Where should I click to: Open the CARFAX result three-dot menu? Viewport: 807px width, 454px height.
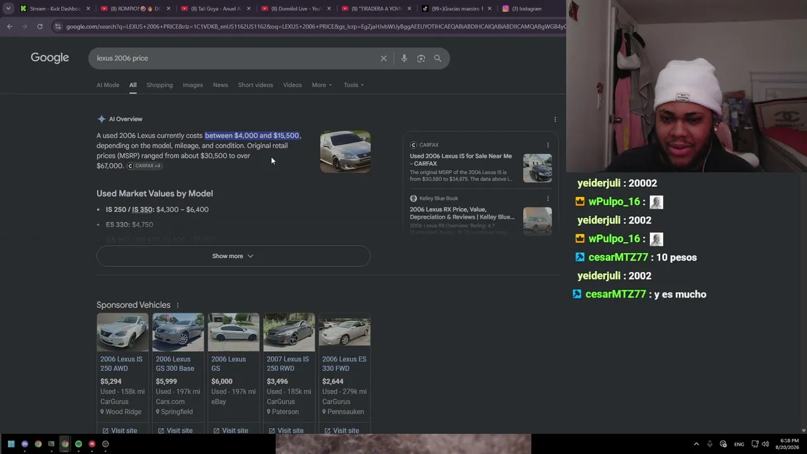point(548,145)
